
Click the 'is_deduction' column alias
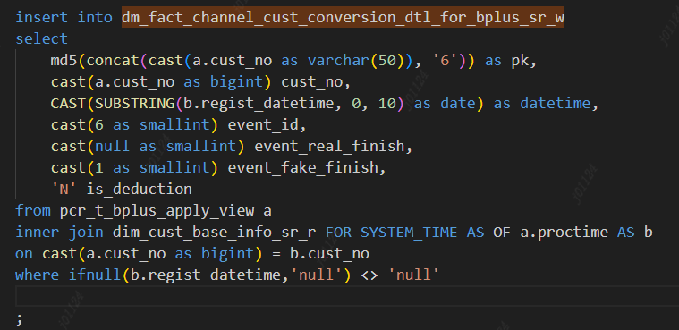[139, 189]
